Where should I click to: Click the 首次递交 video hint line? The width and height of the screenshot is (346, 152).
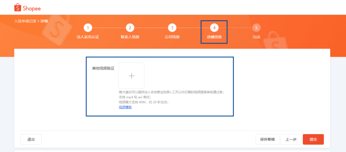coord(171,92)
